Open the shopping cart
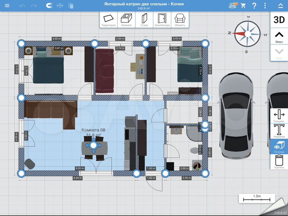This screenshot has width=288, height=216. (x=243, y=6)
